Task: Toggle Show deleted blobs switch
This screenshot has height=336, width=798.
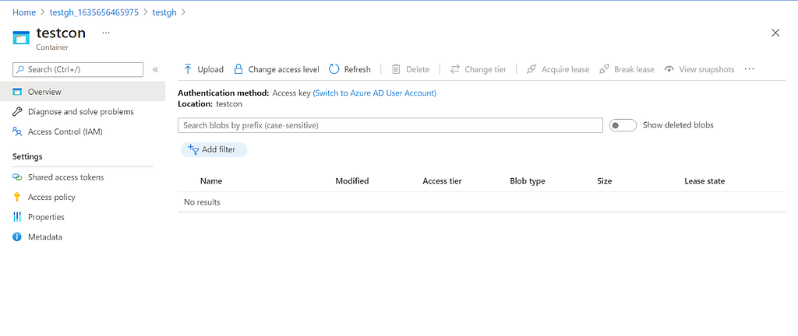Action: pyautogui.click(x=623, y=125)
